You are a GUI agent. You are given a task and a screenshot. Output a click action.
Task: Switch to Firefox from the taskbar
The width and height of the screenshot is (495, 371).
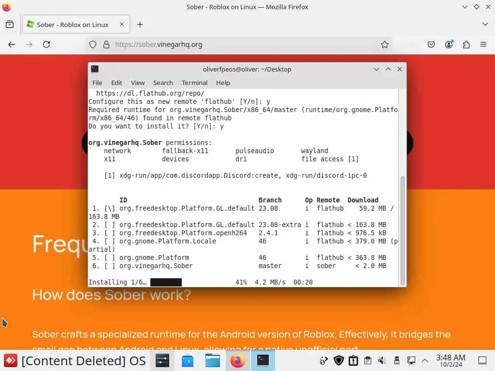(238, 360)
